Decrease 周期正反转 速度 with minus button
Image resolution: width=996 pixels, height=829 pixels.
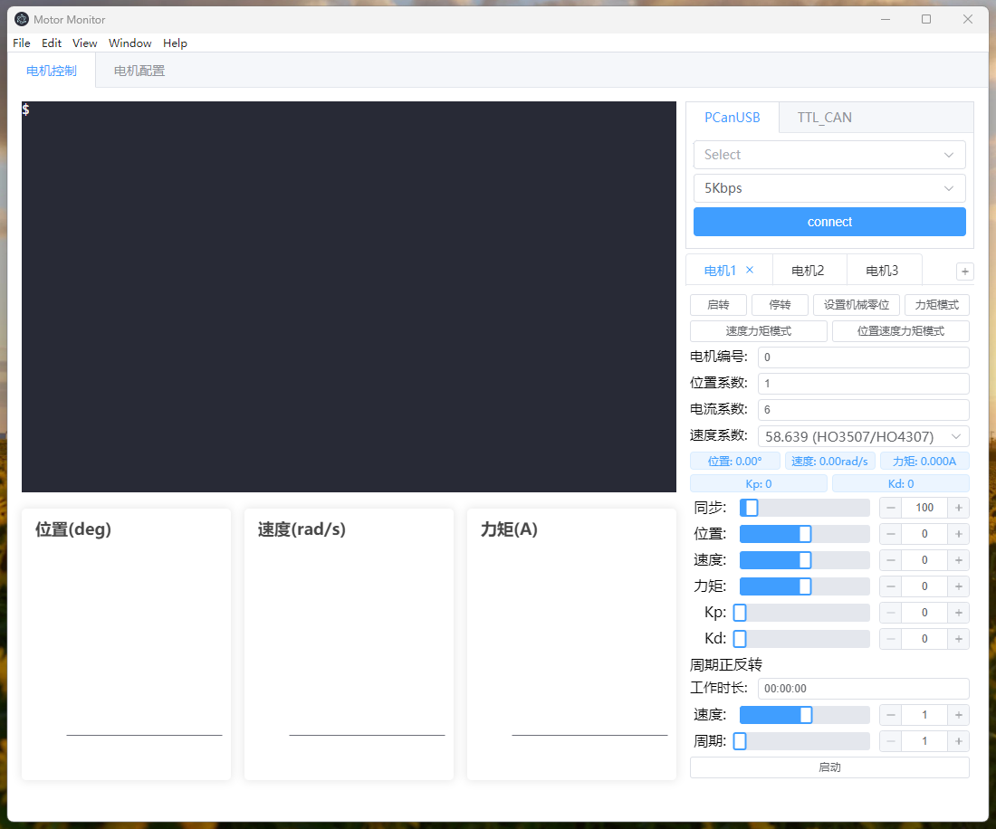[x=891, y=715]
